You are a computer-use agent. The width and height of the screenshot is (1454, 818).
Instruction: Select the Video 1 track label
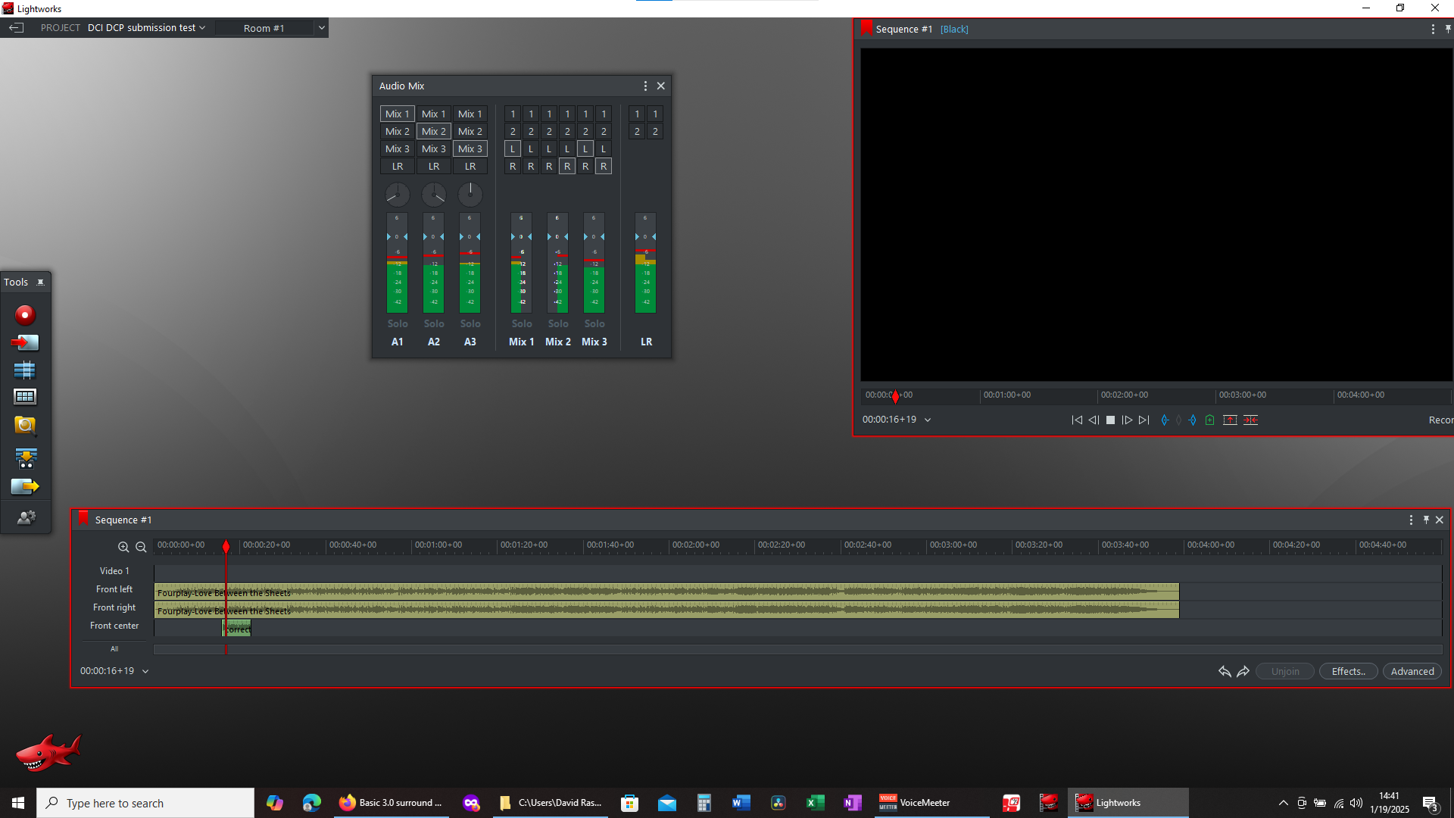coord(114,571)
